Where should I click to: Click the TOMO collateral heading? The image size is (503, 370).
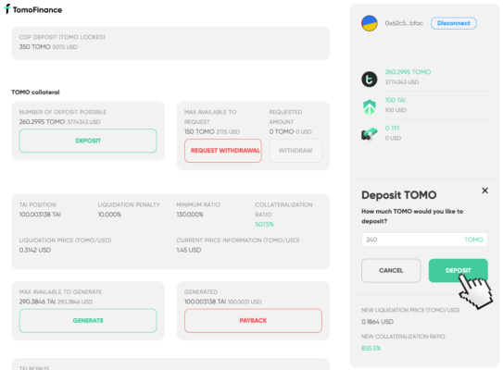tap(35, 92)
